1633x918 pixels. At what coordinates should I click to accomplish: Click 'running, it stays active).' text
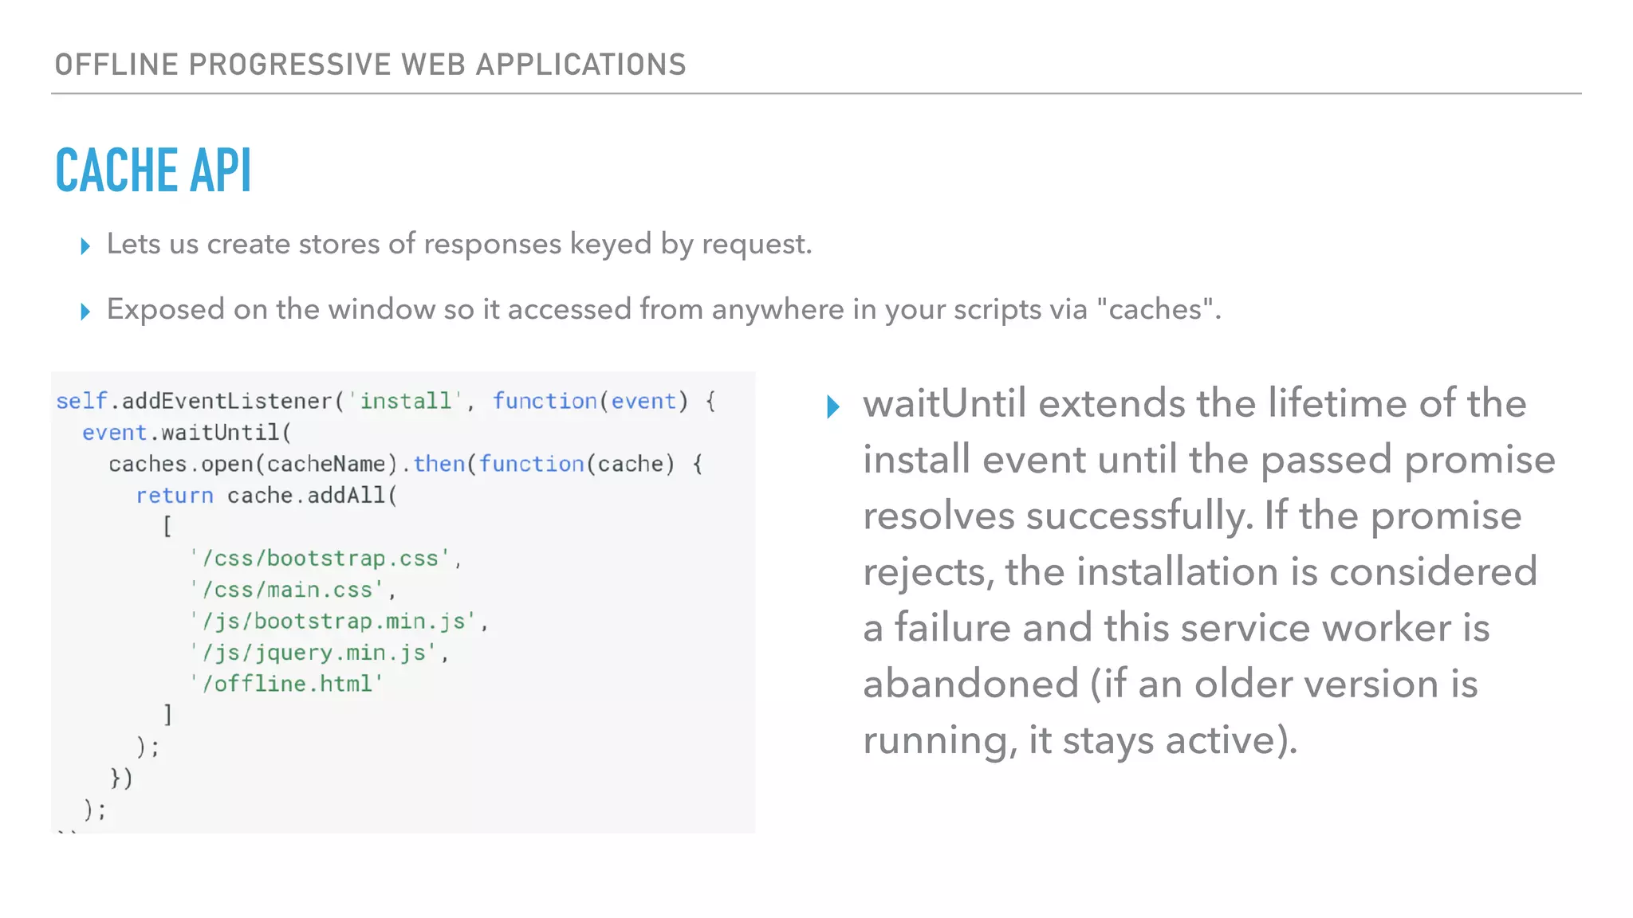click(1080, 740)
